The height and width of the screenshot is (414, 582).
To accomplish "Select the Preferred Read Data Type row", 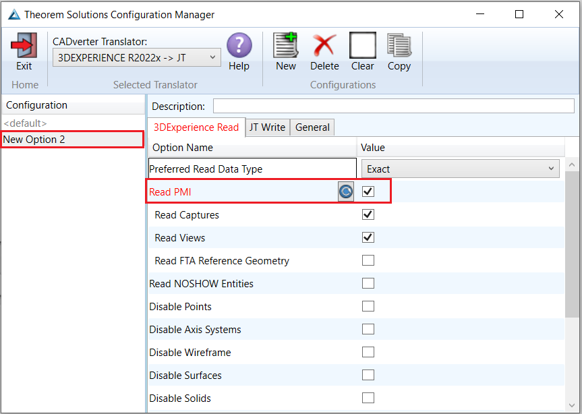I will tap(252, 169).
